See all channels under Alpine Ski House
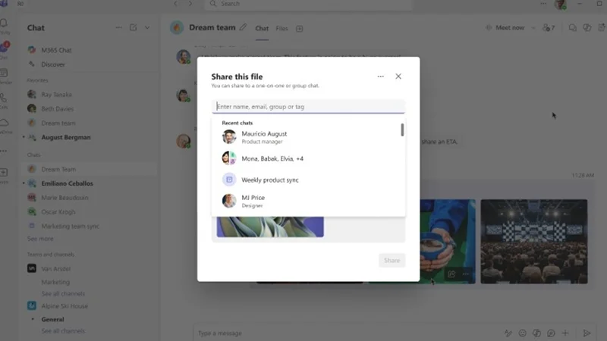Viewport: 607px width, 341px height. point(63,331)
